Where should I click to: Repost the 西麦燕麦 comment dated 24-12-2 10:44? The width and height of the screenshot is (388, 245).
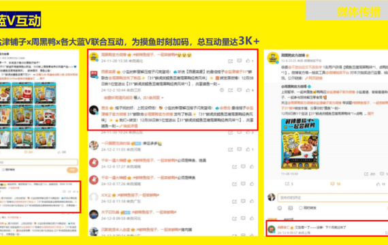click(x=230, y=91)
